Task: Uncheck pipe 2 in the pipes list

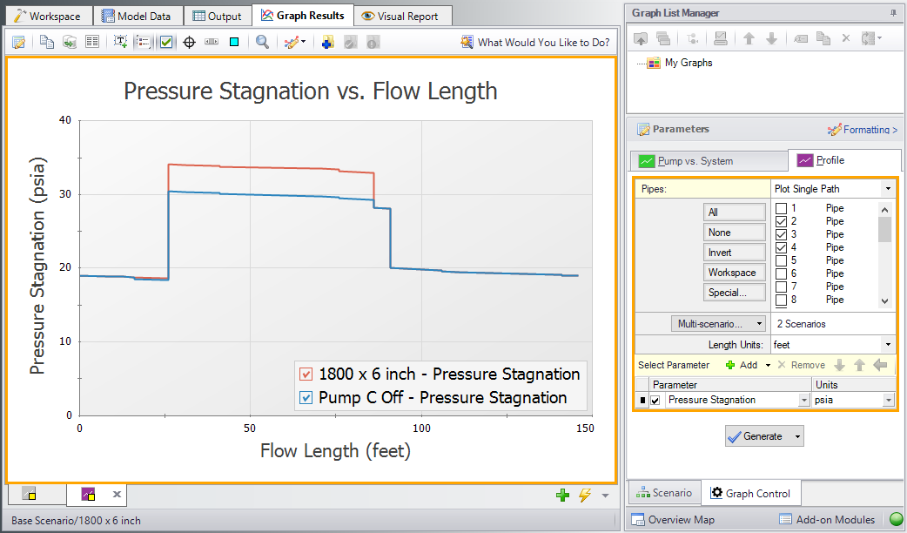Action: click(x=782, y=221)
